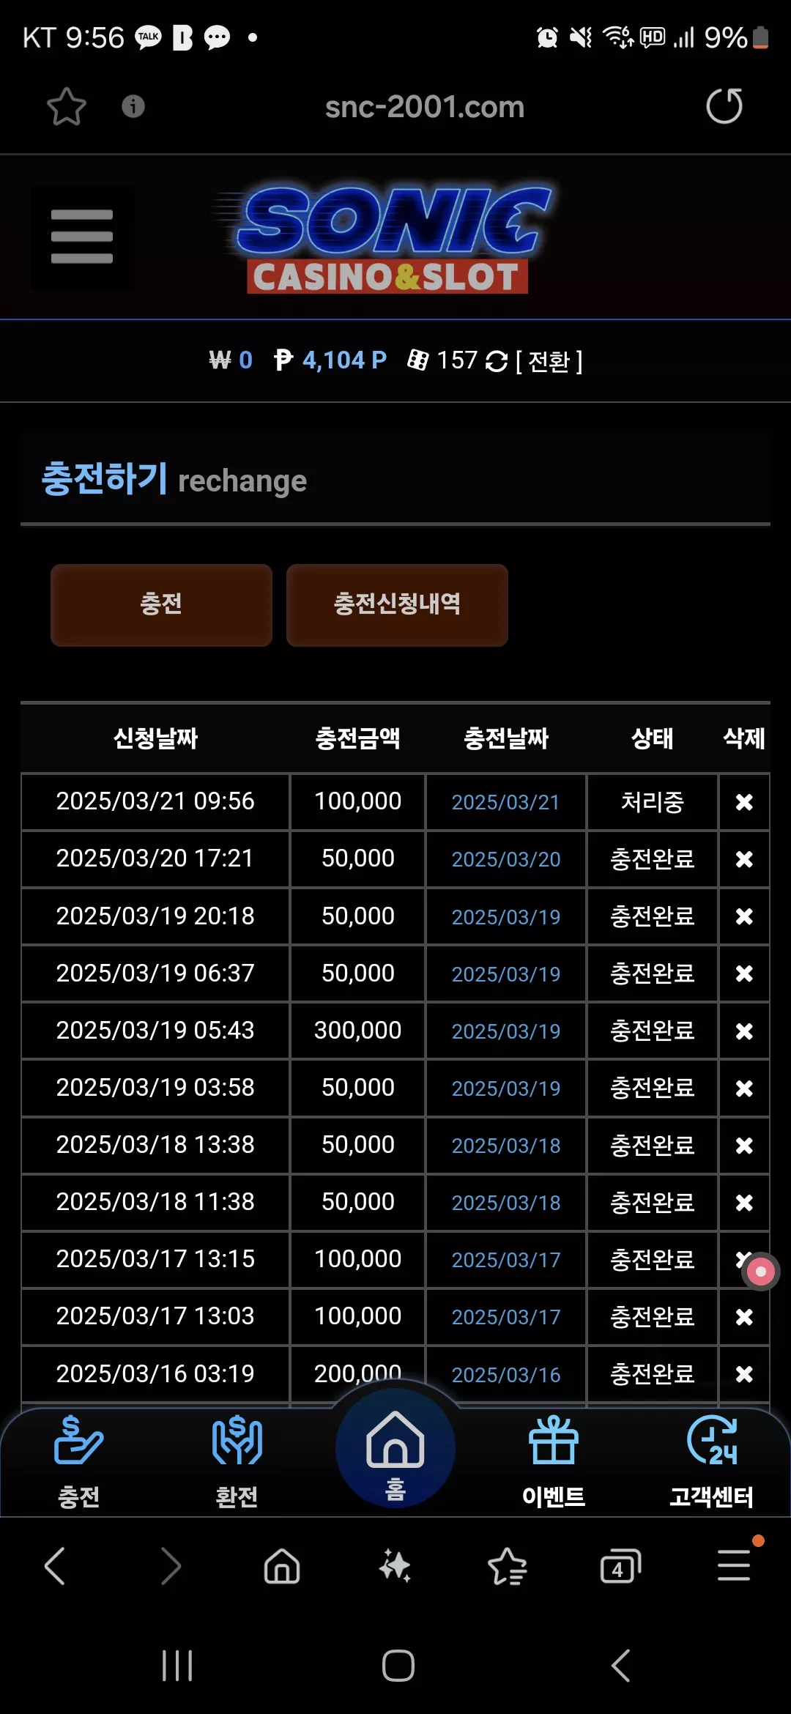Open browser tabs counter showing 4
This screenshot has height=1714, width=791.
(620, 1567)
